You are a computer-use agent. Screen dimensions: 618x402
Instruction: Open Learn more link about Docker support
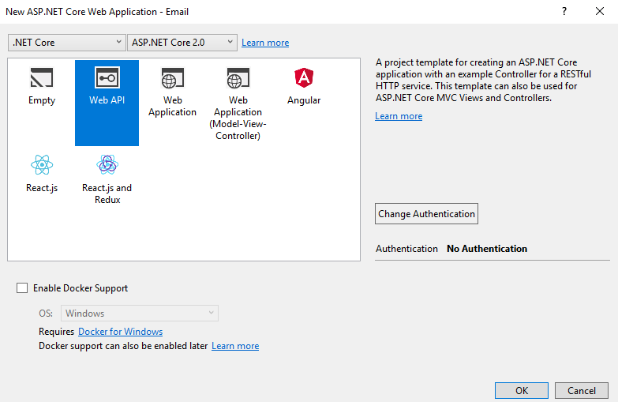click(x=235, y=346)
